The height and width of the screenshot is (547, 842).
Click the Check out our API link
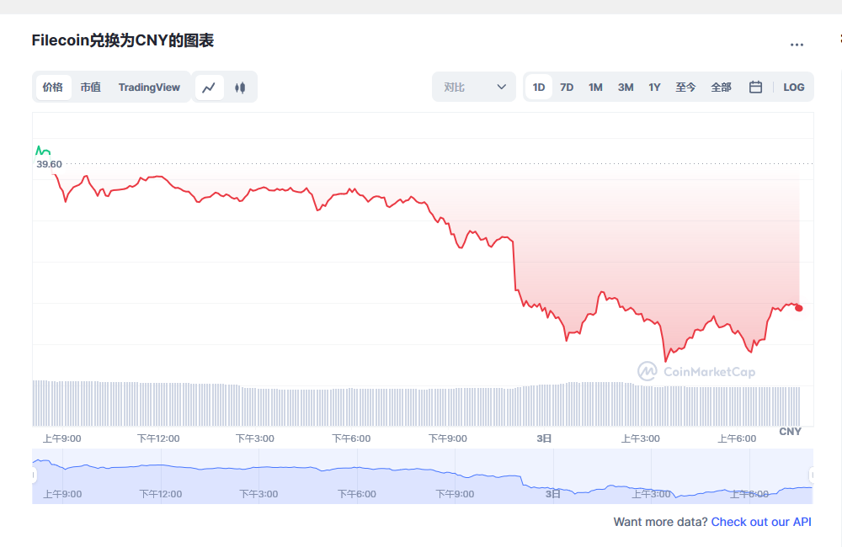tap(761, 522)
